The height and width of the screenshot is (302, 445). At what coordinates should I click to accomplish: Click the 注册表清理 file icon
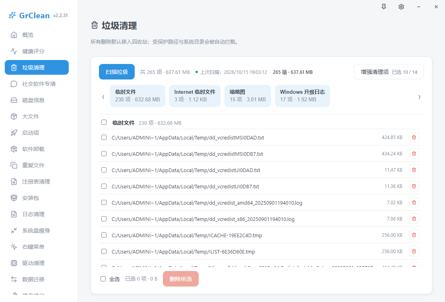tap(14, 182)
